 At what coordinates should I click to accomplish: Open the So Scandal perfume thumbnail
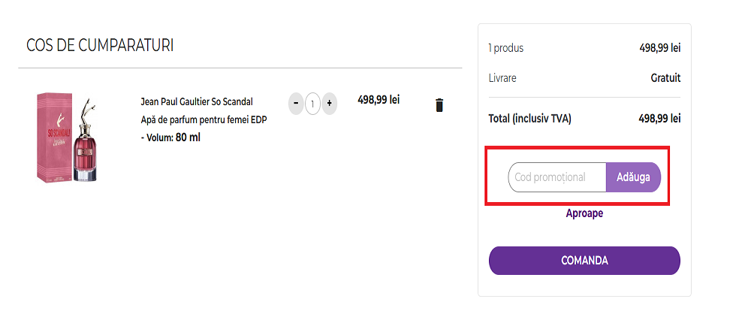[68, 137]
